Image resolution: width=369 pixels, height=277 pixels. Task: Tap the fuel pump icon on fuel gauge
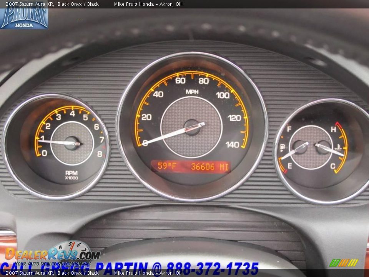point(283,148)
